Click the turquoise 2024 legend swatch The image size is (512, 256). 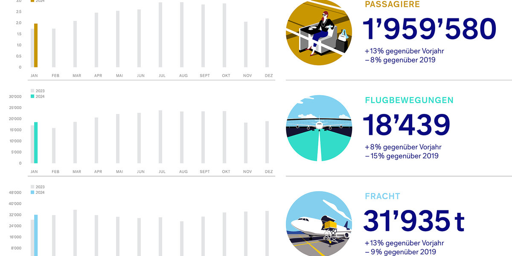32,96
